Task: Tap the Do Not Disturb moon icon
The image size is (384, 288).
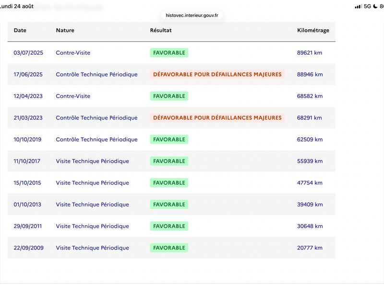Action: point(375,6)
